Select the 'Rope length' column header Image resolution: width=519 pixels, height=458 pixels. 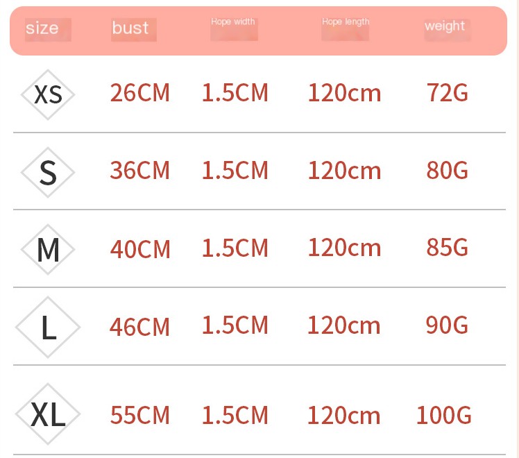346,22
